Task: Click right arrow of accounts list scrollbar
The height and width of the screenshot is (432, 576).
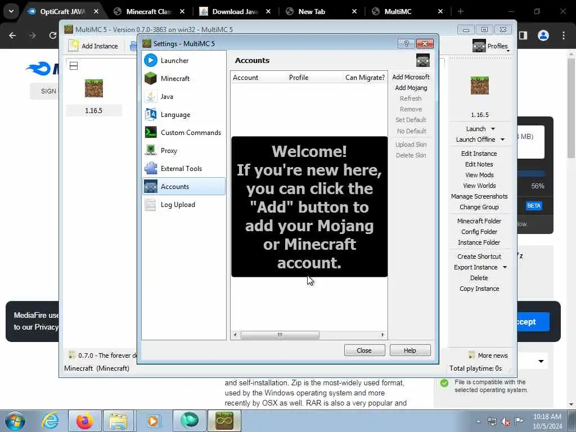Action: (382, 335)
